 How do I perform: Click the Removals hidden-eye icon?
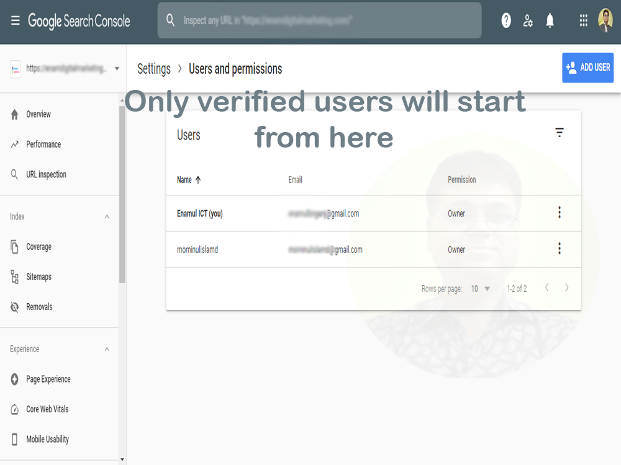point(15,307)
